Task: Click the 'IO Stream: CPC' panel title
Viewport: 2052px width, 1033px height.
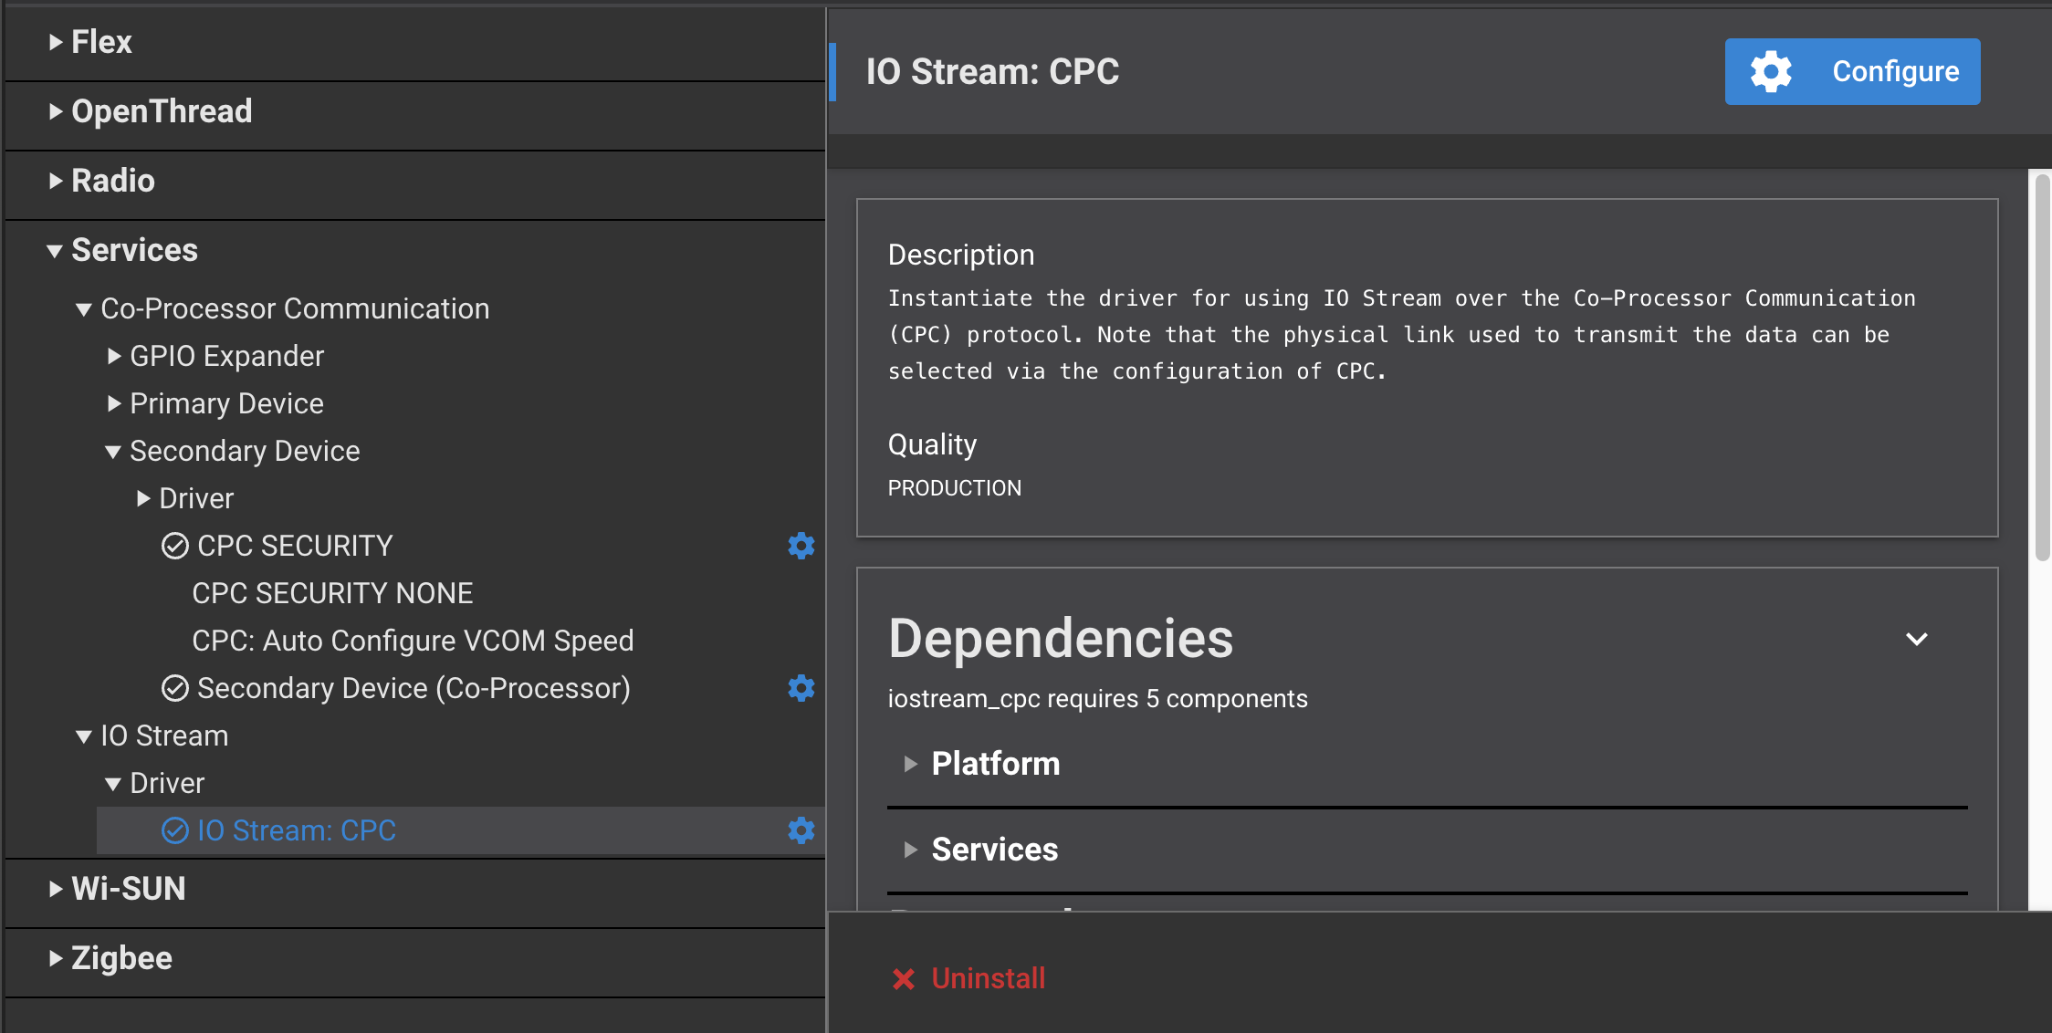Action: 992,71
